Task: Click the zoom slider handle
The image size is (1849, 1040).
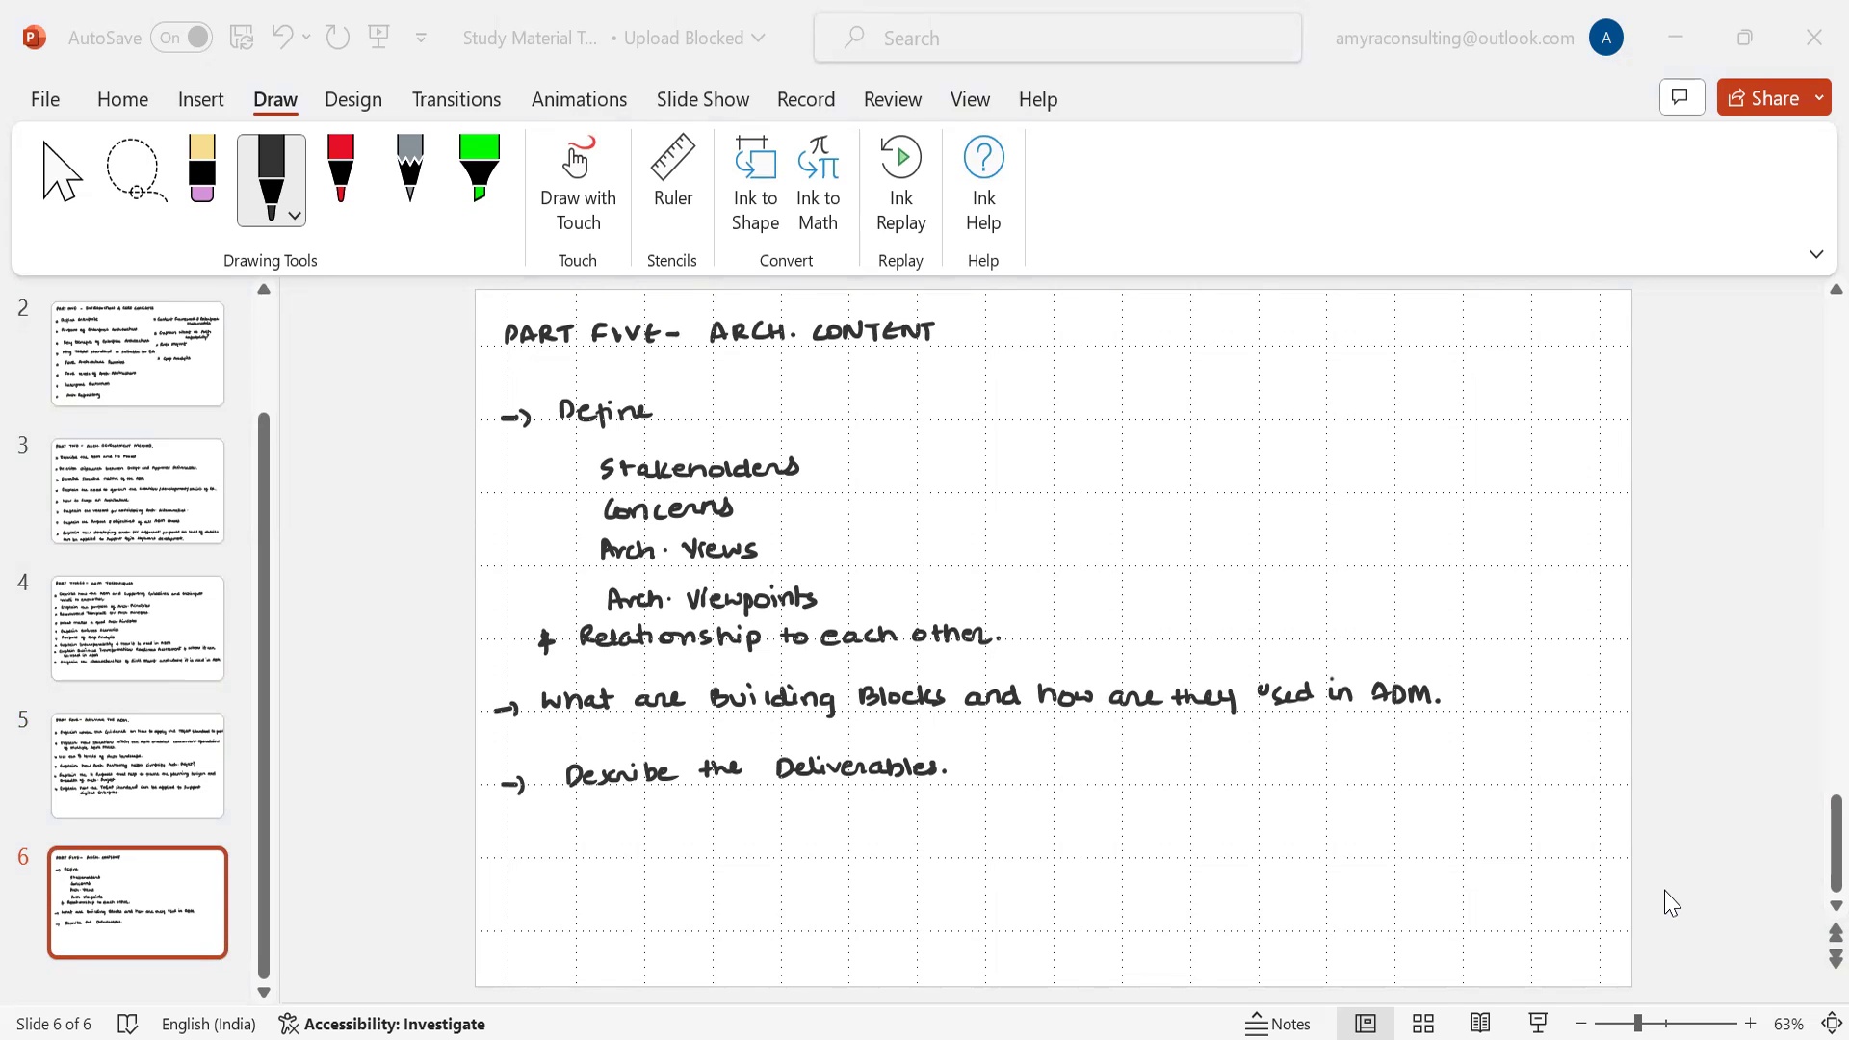Action: (1637, 1024)
